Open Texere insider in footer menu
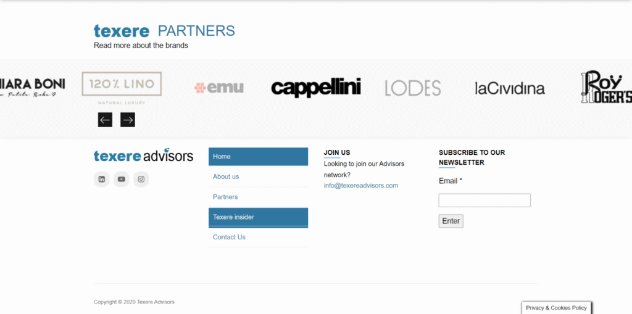This screenshot has height=314, width=632. pyautogui.click(x=259, y=217)
